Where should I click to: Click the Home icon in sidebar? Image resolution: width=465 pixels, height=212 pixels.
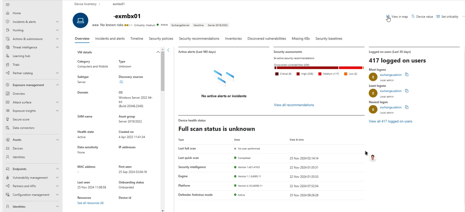coord(8,13)
